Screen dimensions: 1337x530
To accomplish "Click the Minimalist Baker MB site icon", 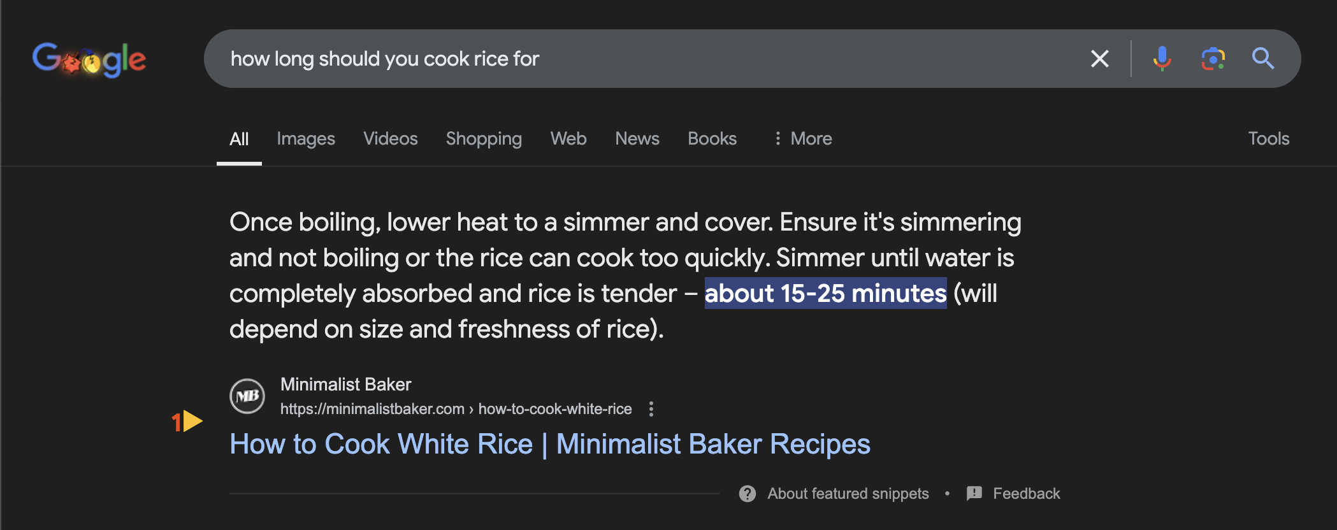I will click(x=247, y=396).
